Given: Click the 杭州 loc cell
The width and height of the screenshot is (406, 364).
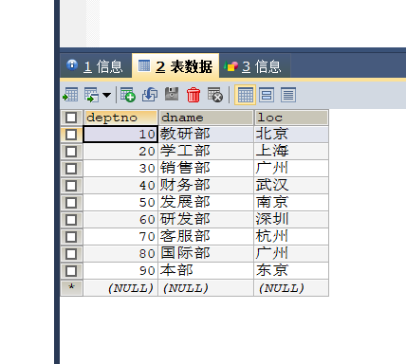Looking at the screenshot, I should point(291,237).
